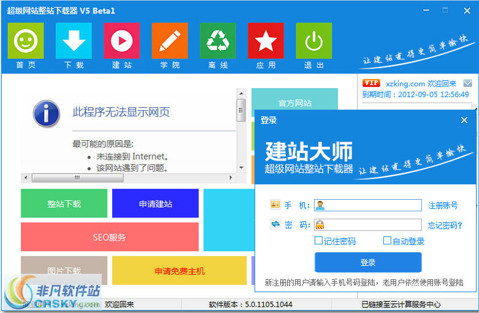Click the 首页 smiley face icon
This screenshot has width=479, height=313.
coord(25,41)
